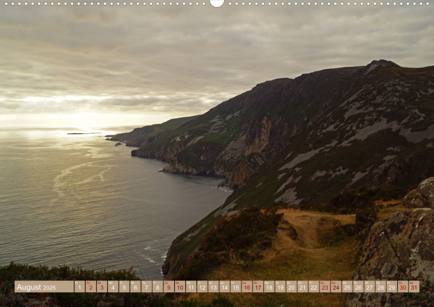This screenshot has width=434, height=307.
Task: Select Saturday 2 in red
Action: pos(91,286)
